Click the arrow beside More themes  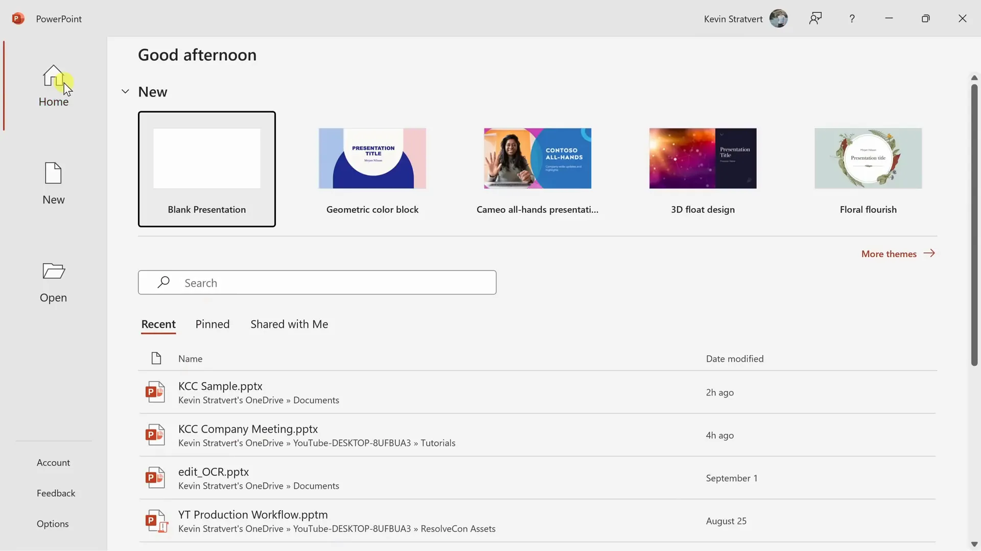click(929, 253)
